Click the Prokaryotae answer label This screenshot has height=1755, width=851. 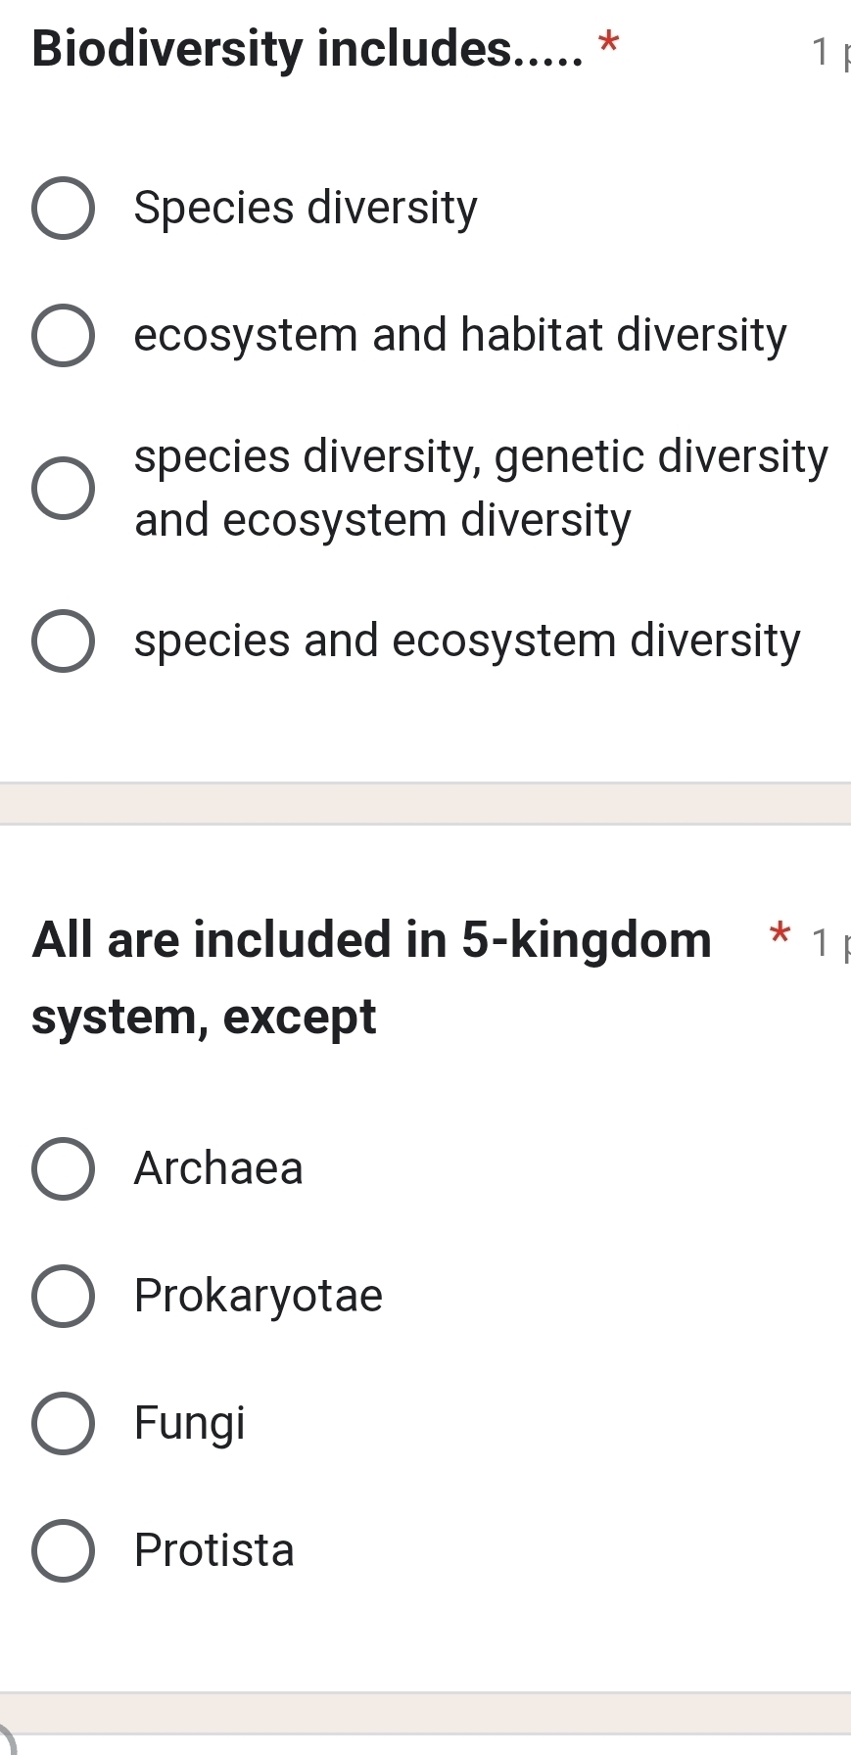[259, 1296]
